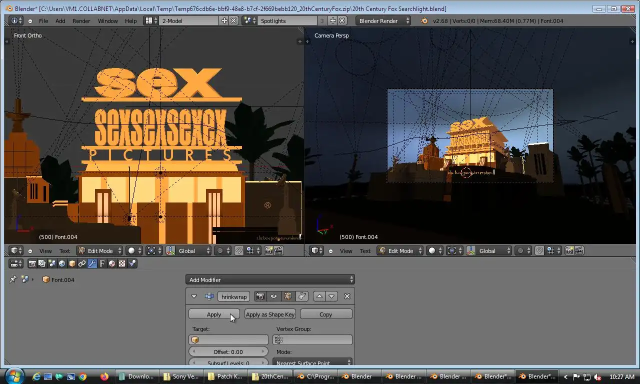Toggle modifier display in edit mode
The height and width of the screenshot is (384, 640).
point(288,296)
